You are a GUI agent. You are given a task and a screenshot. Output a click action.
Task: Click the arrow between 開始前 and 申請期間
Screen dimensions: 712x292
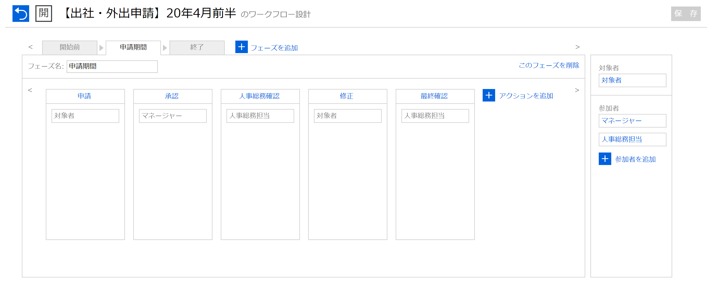point(102,48)
